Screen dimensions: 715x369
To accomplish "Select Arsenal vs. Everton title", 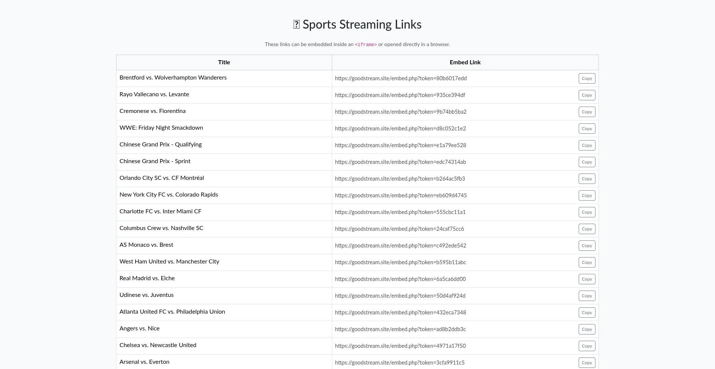I will point(144,362).
